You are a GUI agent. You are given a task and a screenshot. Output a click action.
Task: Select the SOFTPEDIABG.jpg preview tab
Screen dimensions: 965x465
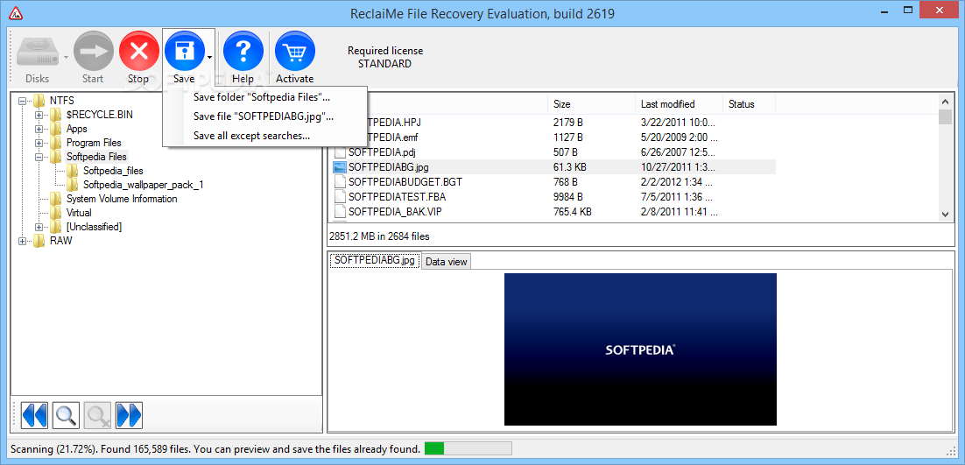click(x=375, y=260)
